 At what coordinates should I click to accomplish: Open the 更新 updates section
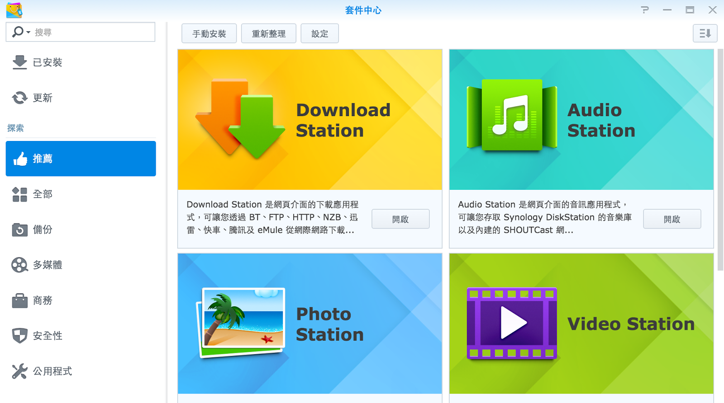[x=81, y=98]
